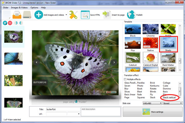Click the Publish globe icon
Image resolution: width=185 pixels, height=123 pixels.
pos(131,15)
